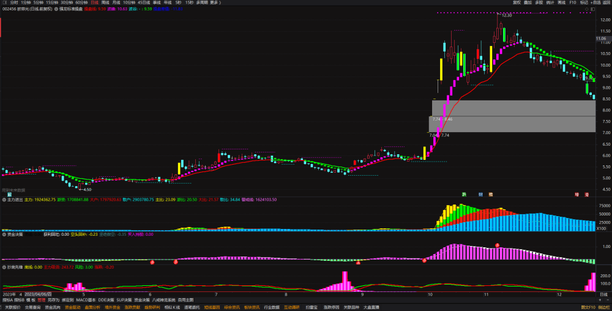Switch to the MACD基本 indicator tab
The image size is (612, 311).
(86, 300)
